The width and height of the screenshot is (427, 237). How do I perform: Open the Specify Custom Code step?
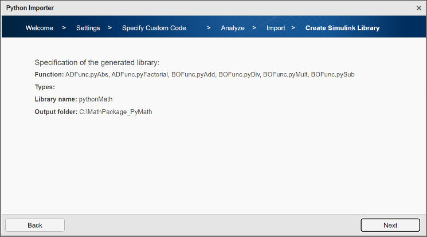pos(154,28)
